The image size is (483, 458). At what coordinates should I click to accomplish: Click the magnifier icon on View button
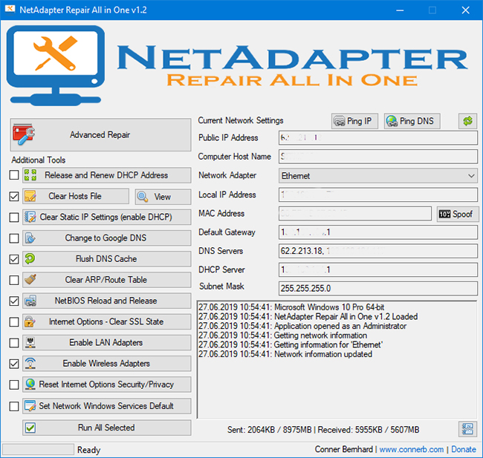click(x=143, y=197)
